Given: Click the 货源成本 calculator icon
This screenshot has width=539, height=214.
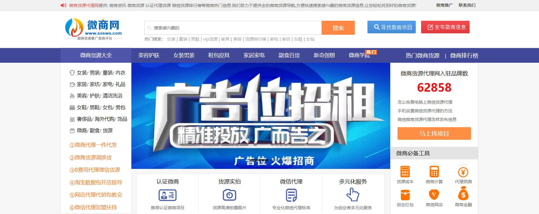Looking at the screenshot, I should (x=405, y=171).
